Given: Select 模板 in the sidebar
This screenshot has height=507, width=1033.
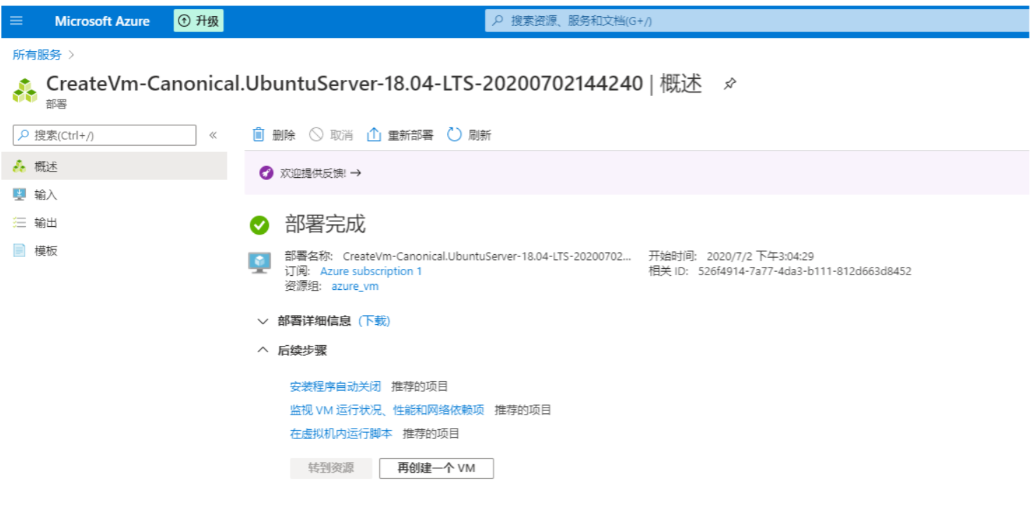Looking at the screenshot, I should [x=113, y=251].
